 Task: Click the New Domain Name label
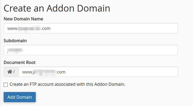pyautogui.click(x=23, y=19)
